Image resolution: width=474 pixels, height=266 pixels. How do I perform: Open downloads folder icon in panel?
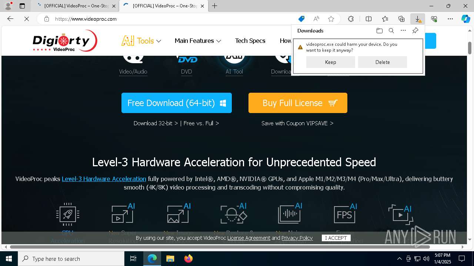point(380,31)
